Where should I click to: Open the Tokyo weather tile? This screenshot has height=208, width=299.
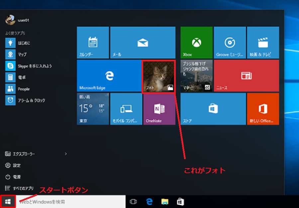coord(93,109)
